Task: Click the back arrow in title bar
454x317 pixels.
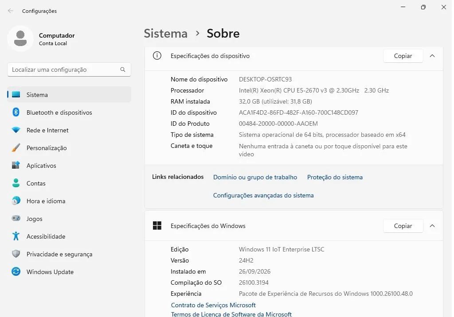Action: pos(11,11)
